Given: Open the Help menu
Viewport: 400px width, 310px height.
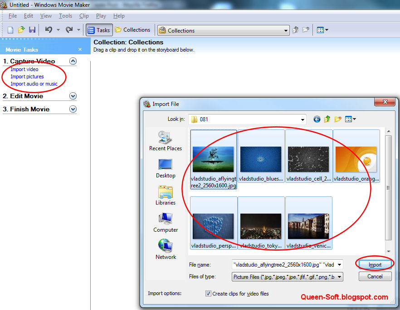Looking at the screenshot, I should click(119, 16).
